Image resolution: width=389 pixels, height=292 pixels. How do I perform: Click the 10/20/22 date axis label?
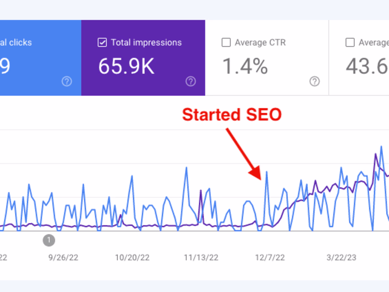point(132,258)
